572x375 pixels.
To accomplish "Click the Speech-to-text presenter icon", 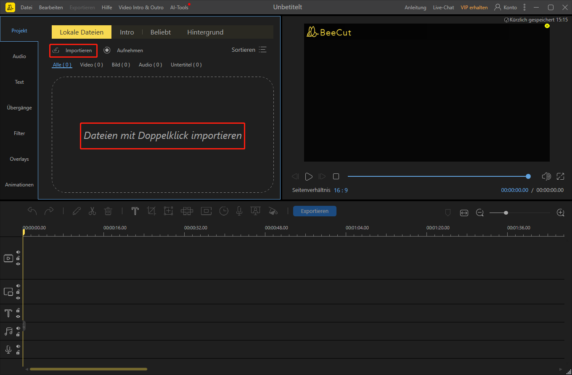I will click(x=255, y=211).
